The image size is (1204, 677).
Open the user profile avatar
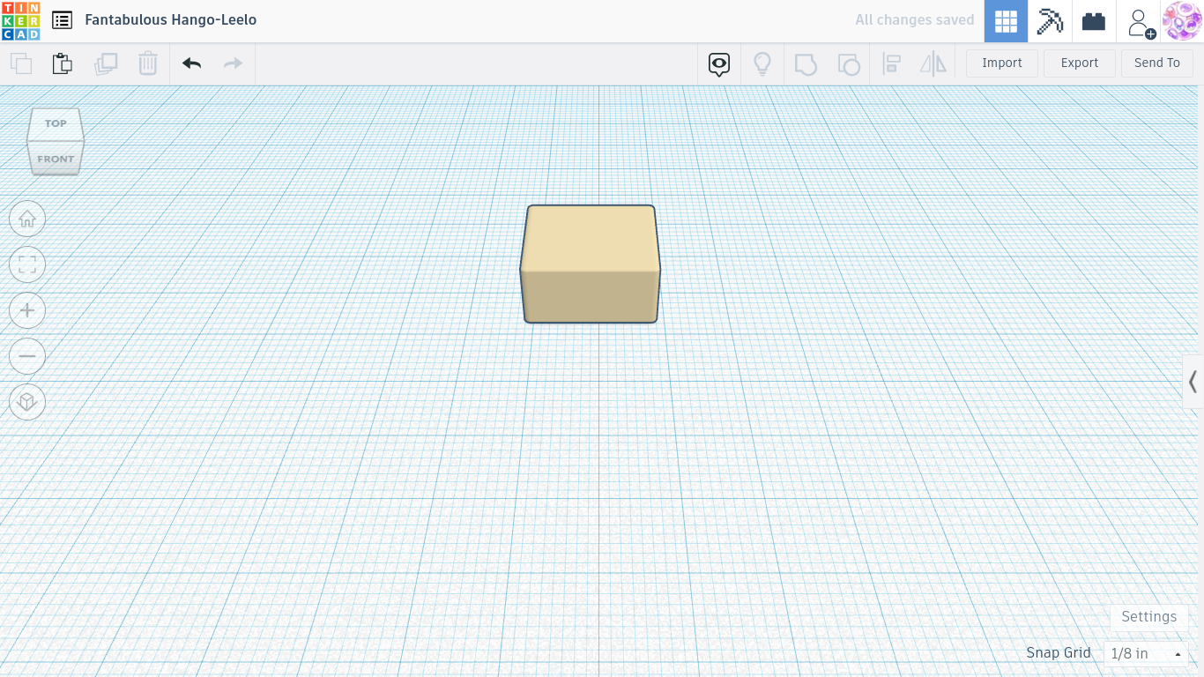pos(1182,21)
